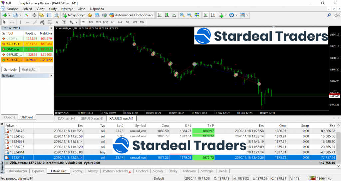Open the chat bubbles icon

click(x=337, y=15)
